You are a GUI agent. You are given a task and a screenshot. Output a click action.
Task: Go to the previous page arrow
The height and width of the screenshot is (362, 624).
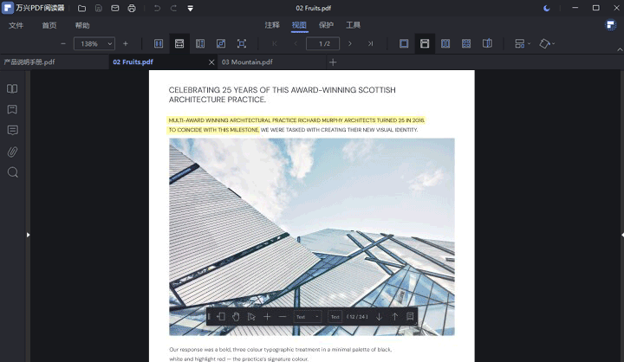296,44
